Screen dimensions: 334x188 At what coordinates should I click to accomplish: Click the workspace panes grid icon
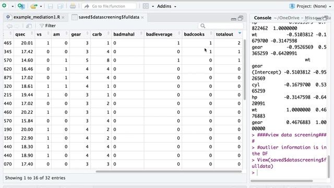click(x=146, y=6)
